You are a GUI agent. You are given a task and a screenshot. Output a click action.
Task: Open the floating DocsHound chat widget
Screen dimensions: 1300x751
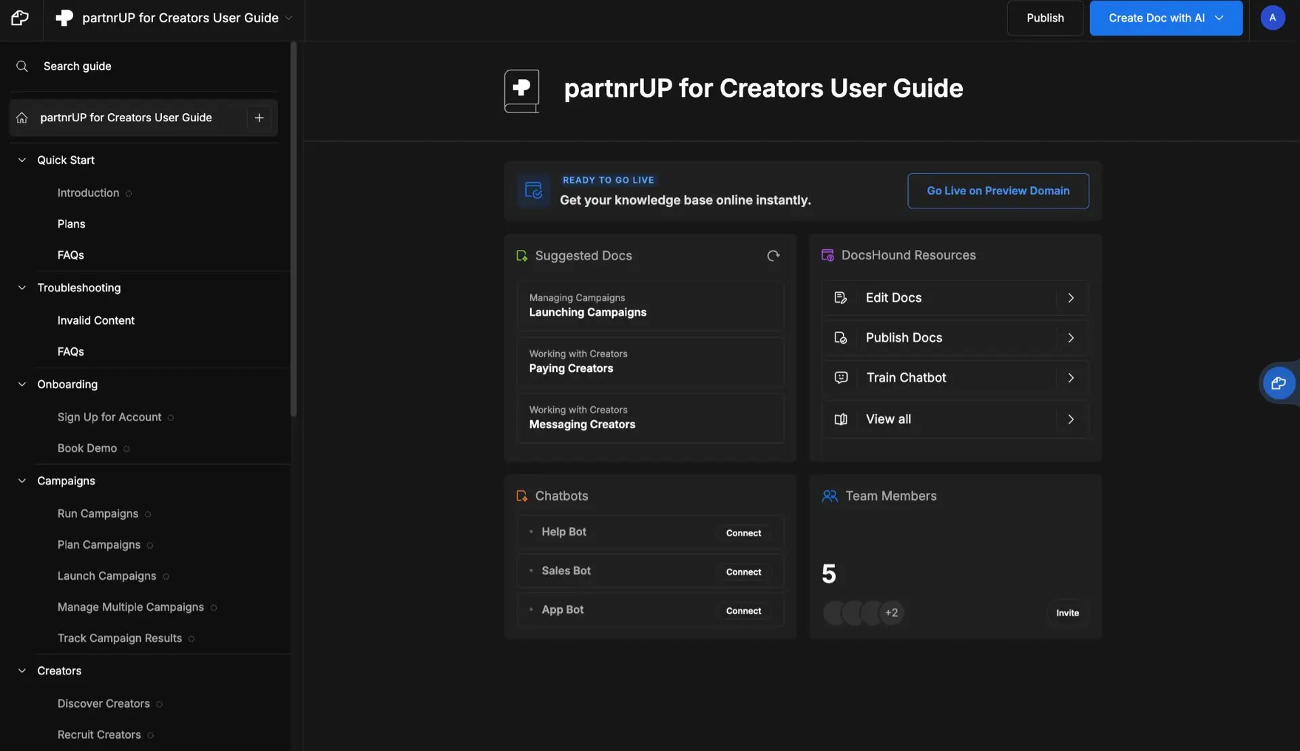[1278, 384]
